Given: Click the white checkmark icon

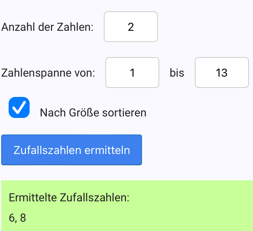Looking at the screenshot, I should pyautogui.click(x=19, y=107).
